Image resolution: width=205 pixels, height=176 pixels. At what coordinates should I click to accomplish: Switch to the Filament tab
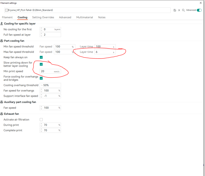tap(7, 17)
